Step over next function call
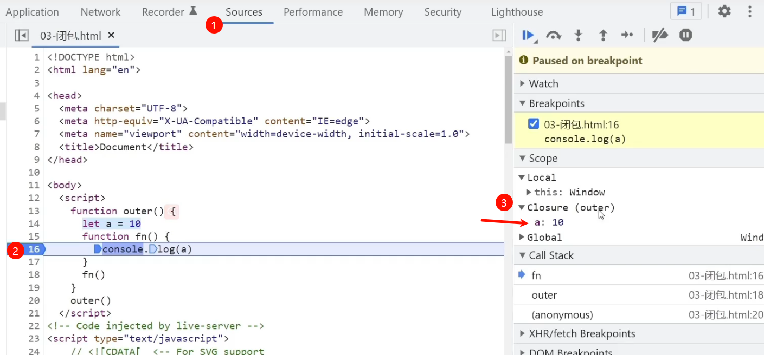Screen dimensions: 764x355 [x=554, y=36]
